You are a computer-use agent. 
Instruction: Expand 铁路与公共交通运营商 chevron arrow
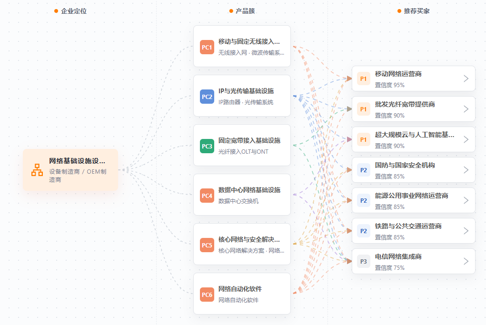pyautogui.click(x=466, y=231)
